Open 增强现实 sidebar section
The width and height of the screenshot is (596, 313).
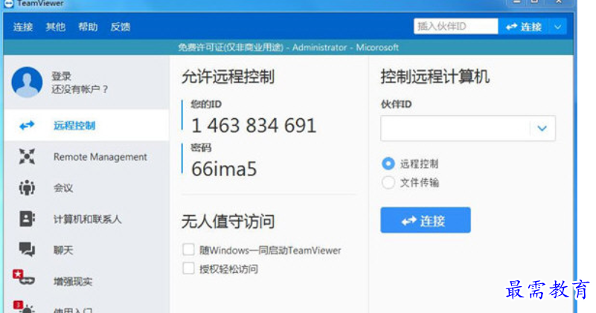tap(86, 281)
